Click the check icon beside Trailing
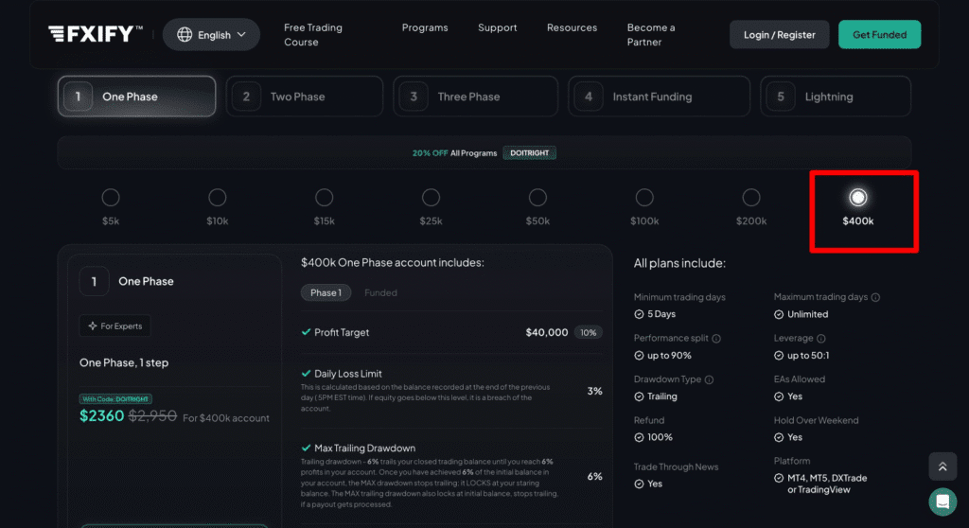 click(639, 396)
